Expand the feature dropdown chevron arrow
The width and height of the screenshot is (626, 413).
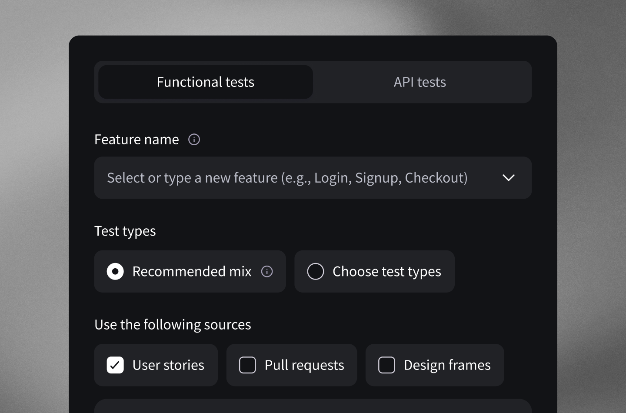(x=508, y=178)
